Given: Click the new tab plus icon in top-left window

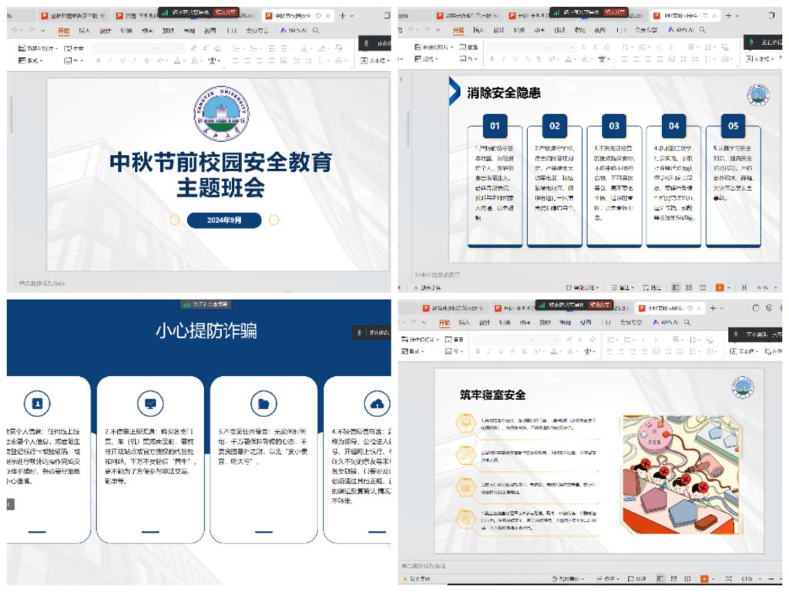Looking at the screenshot, I should 342,15.
